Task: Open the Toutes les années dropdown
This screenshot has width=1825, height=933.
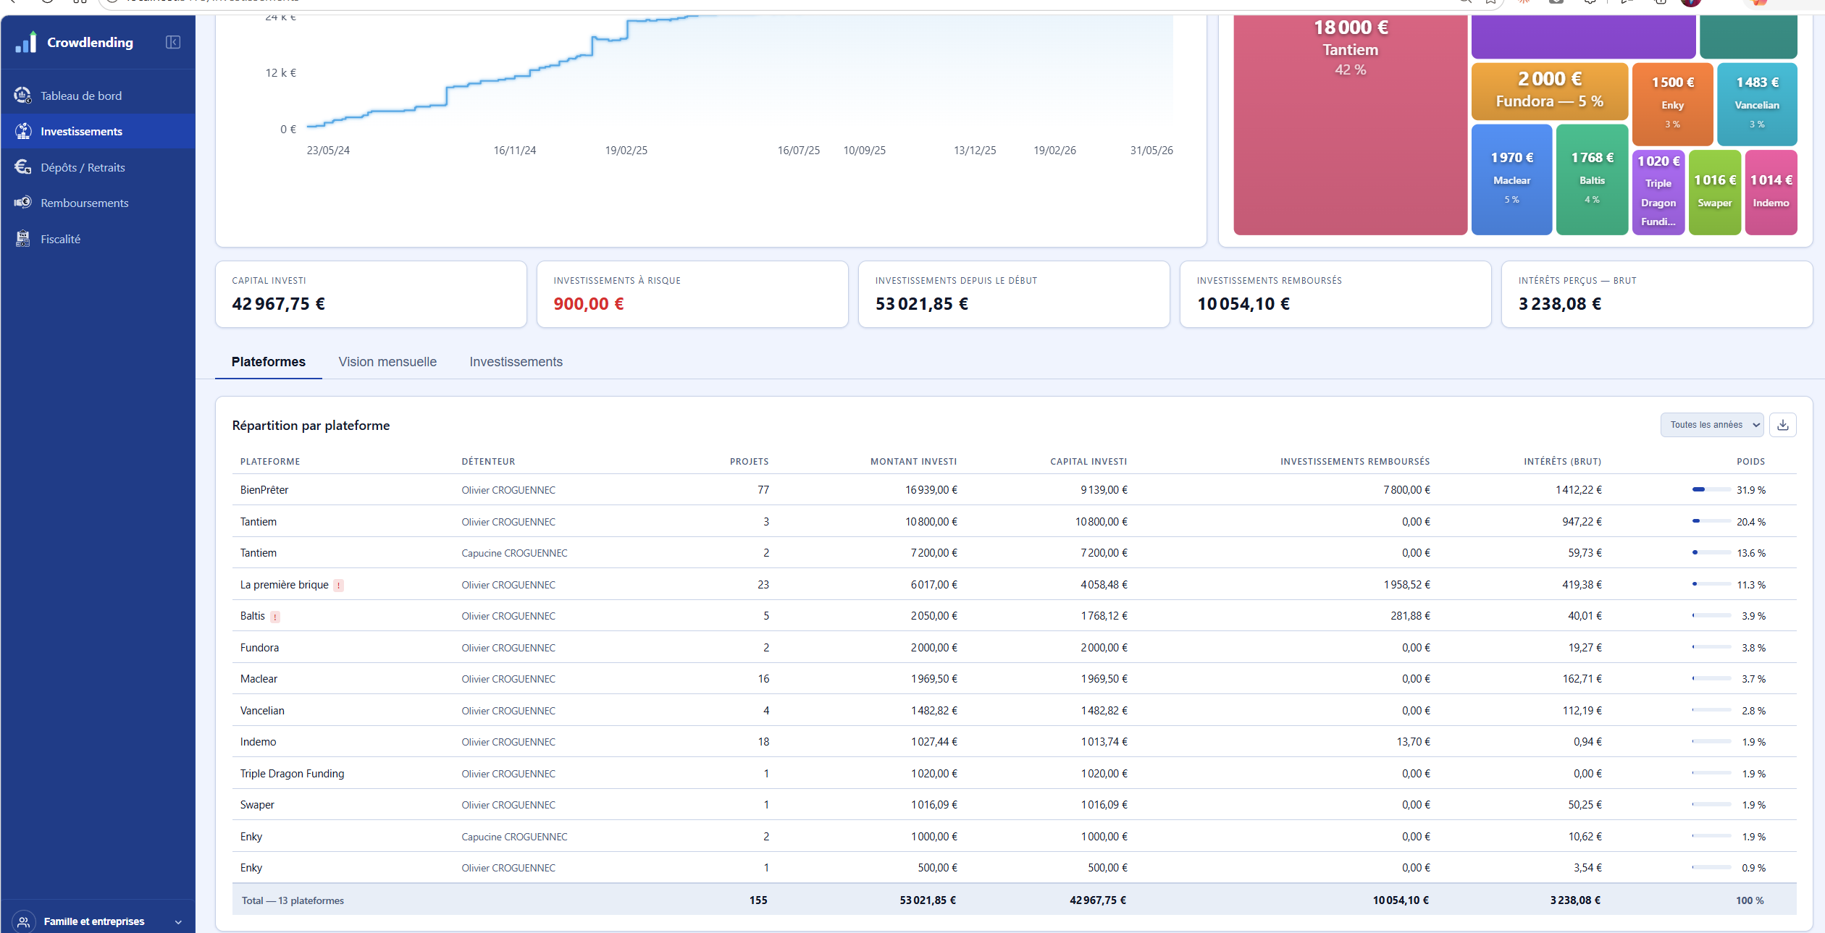Action: point(1712,425)
